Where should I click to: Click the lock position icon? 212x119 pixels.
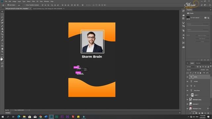[195, 73]
